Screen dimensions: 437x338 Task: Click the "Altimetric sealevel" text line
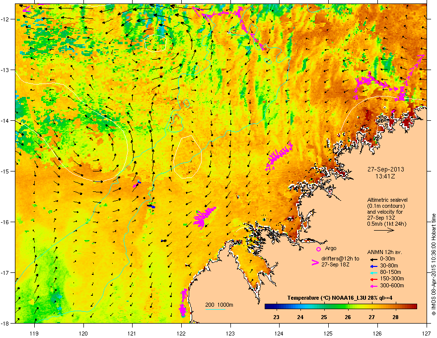[x=387, y=200]
